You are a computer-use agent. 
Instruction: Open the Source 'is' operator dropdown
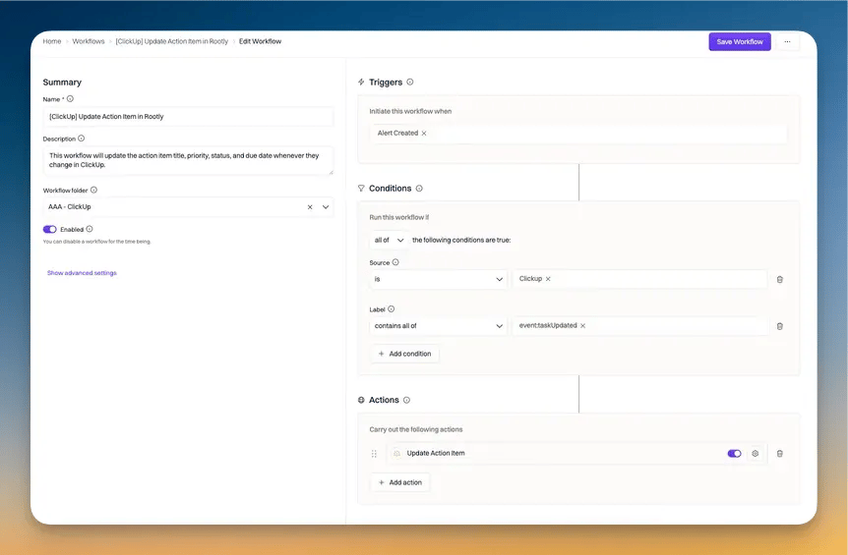coord(438,279)
